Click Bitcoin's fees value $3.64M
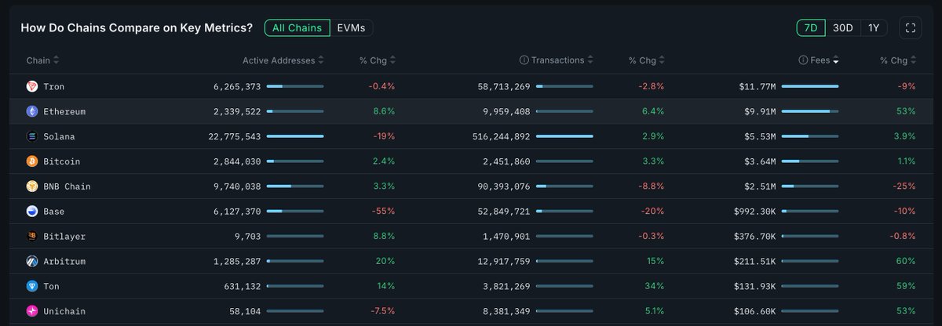The image size is (942, 326). click(760, 161)
